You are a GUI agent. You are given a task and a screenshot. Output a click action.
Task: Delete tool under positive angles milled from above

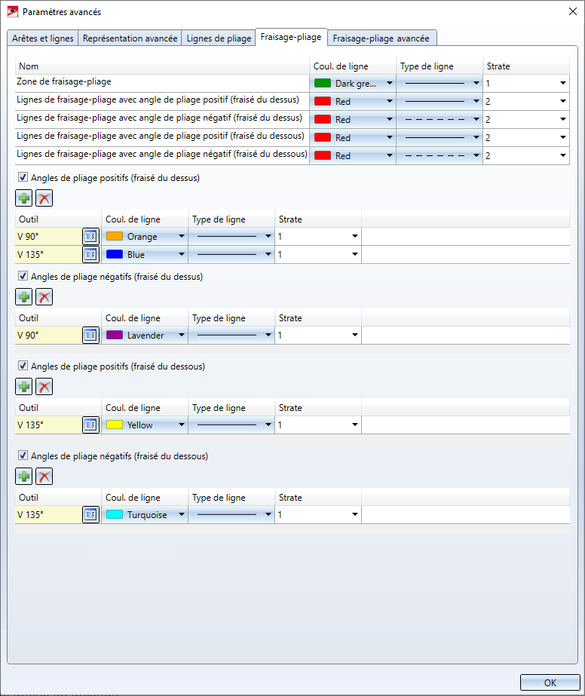[44, 199]
